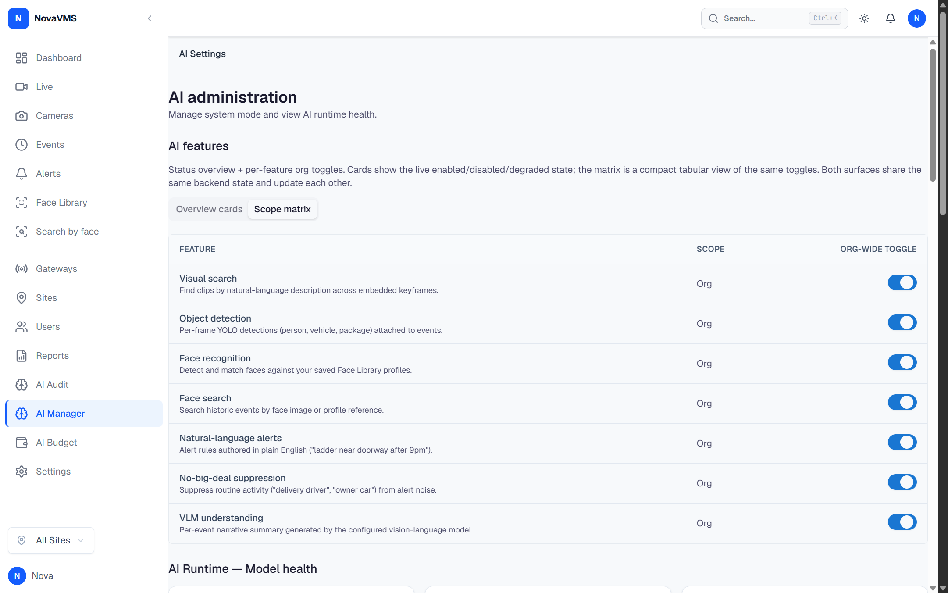
Task: Open the AI Audit menu item
Action: [84, 385]
